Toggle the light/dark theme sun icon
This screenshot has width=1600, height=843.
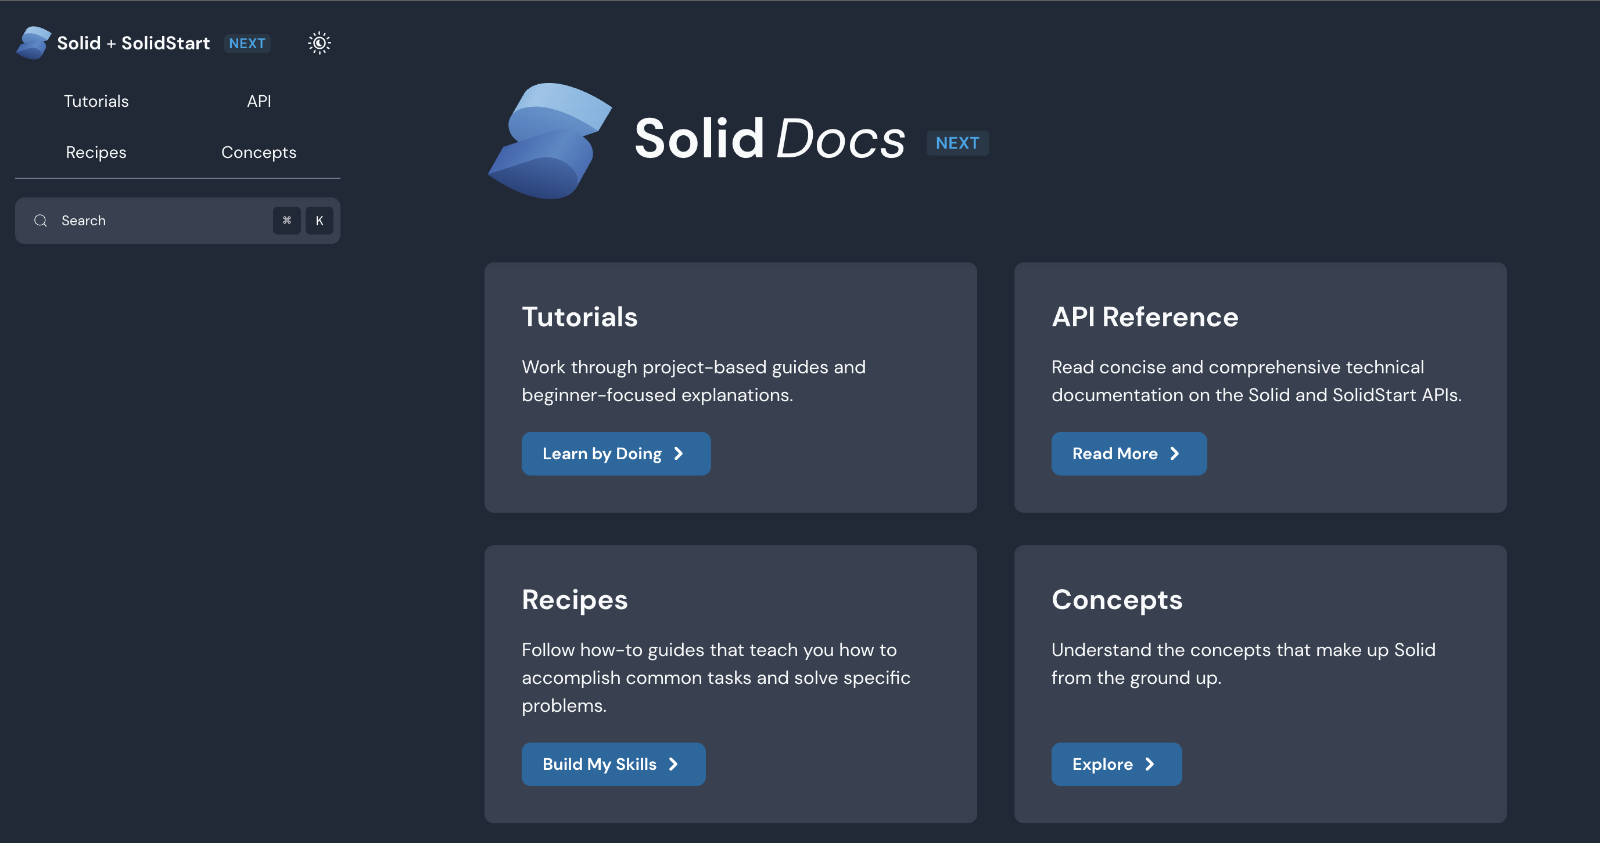(320, 43)
